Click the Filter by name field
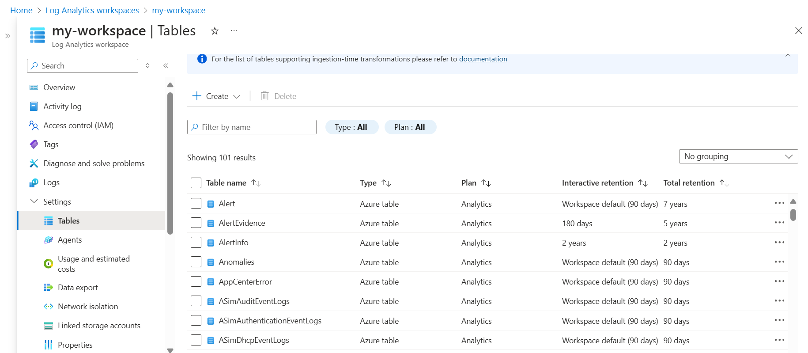The image size is (808, 353). point(252,127)
